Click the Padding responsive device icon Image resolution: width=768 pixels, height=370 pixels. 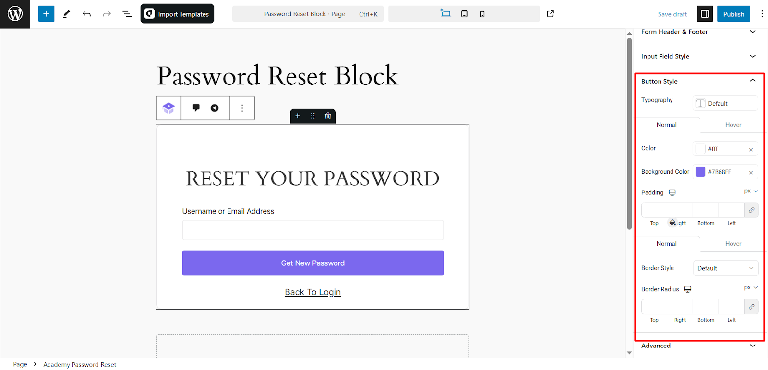[672, 192]
